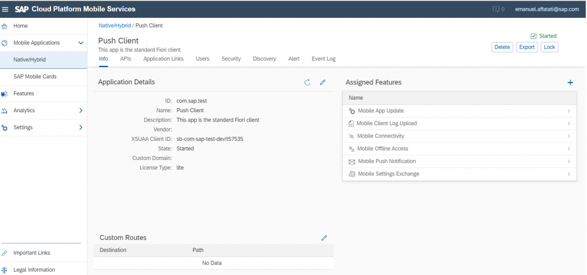The image size is (587, 275).
Task: Click the Mobile App Update gear icon
Action: (352, 111)
